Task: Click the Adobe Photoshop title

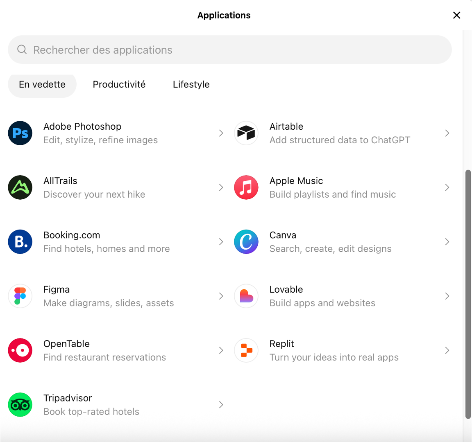Action: [82, 126]
